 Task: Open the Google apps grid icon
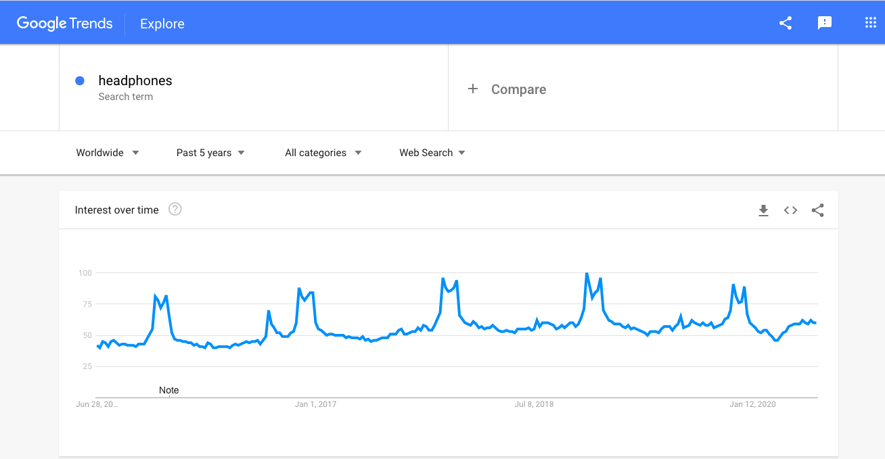(871, 23)
